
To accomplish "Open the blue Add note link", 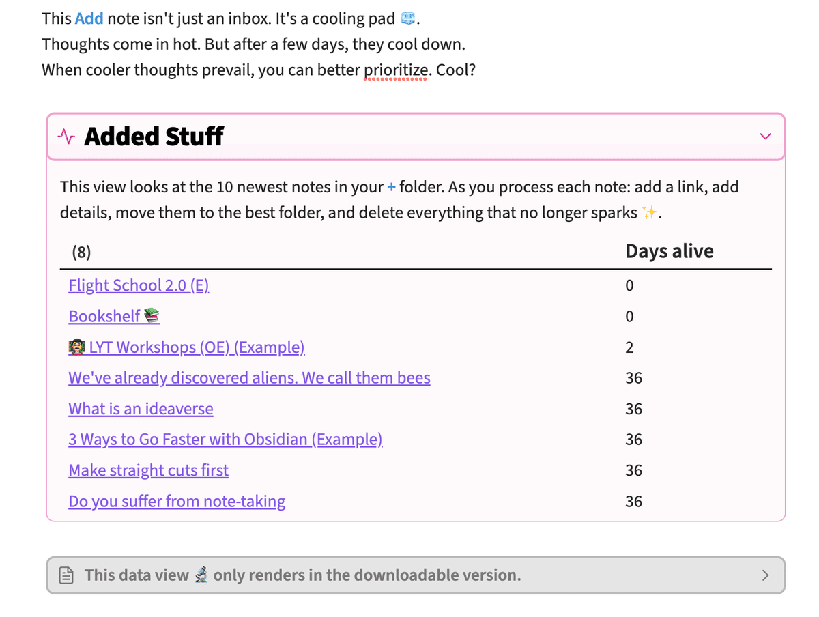I will click(89, 19).
